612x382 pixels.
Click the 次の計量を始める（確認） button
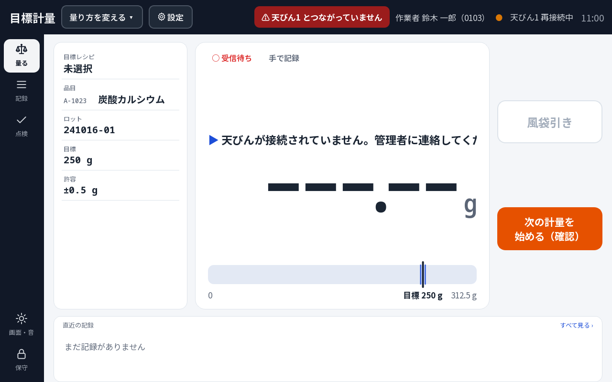(550, 229)
